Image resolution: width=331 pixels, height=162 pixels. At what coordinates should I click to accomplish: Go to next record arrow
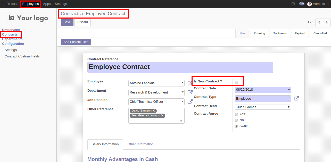(x=327, y=22)
